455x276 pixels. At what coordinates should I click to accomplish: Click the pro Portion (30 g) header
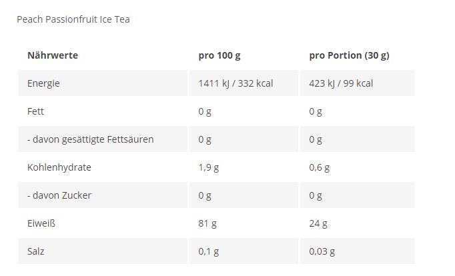[349, 55]
